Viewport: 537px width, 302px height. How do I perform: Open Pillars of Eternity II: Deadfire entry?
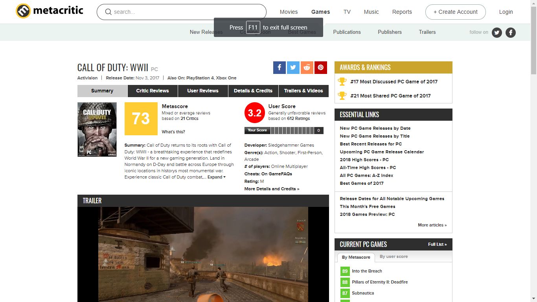click(380, 282)
